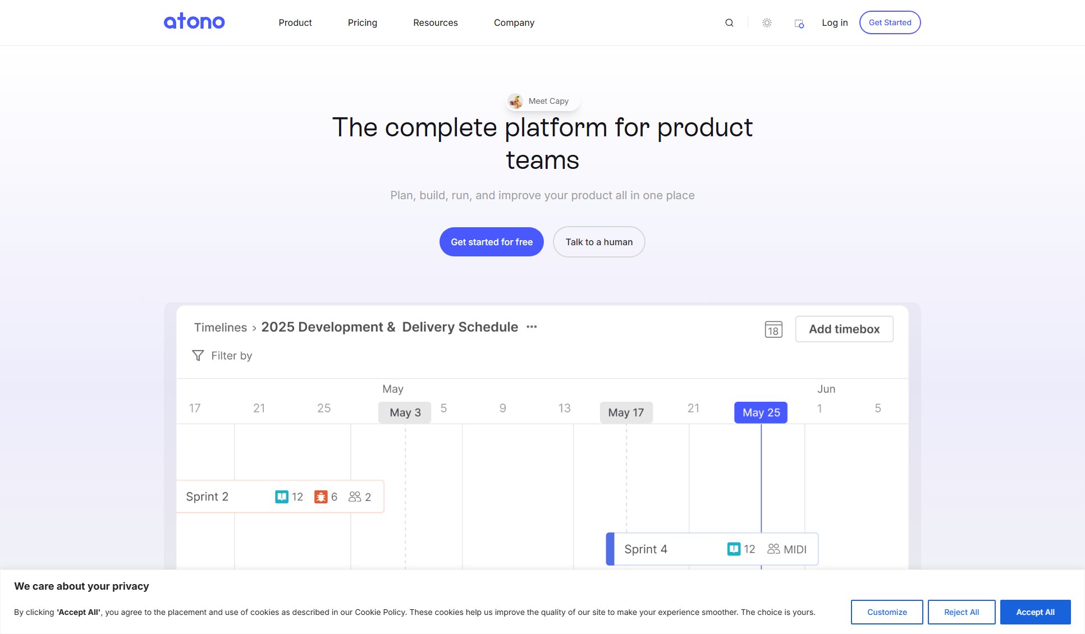The height and width of the screenshot is (634, 1085).
Task: Click the Meet Capy label
Action: coord(548,102)
